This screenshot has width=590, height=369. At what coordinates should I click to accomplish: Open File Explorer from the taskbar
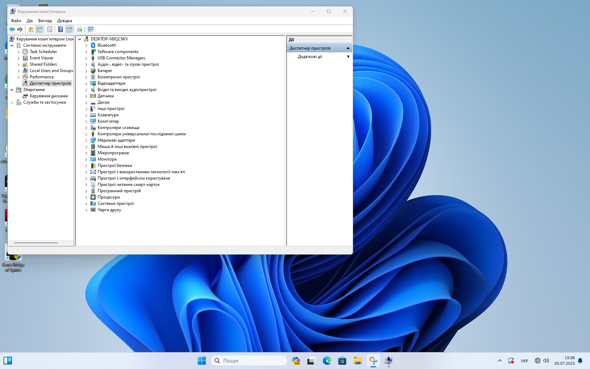358,361
